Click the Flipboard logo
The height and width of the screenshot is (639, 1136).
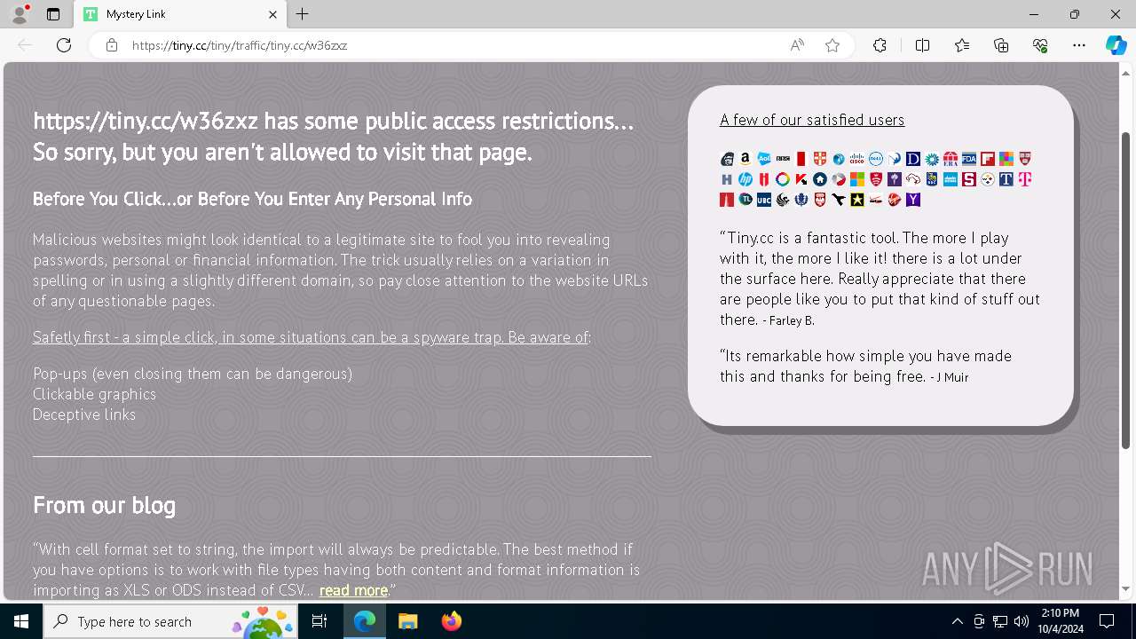pyautogui.click(x=988, y=159)
